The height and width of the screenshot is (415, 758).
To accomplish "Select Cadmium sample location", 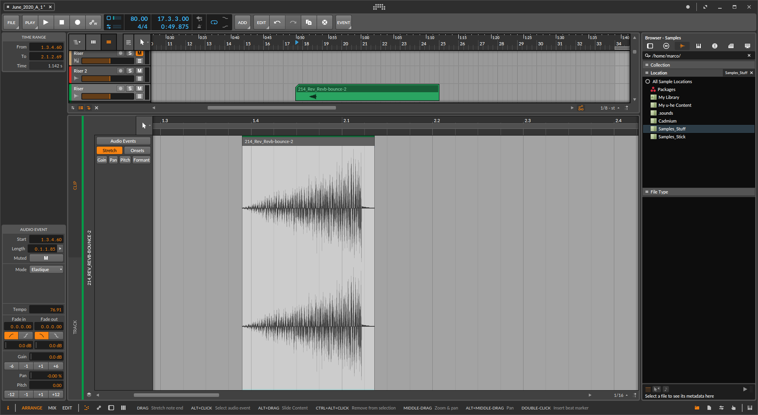I will point(667,121).
